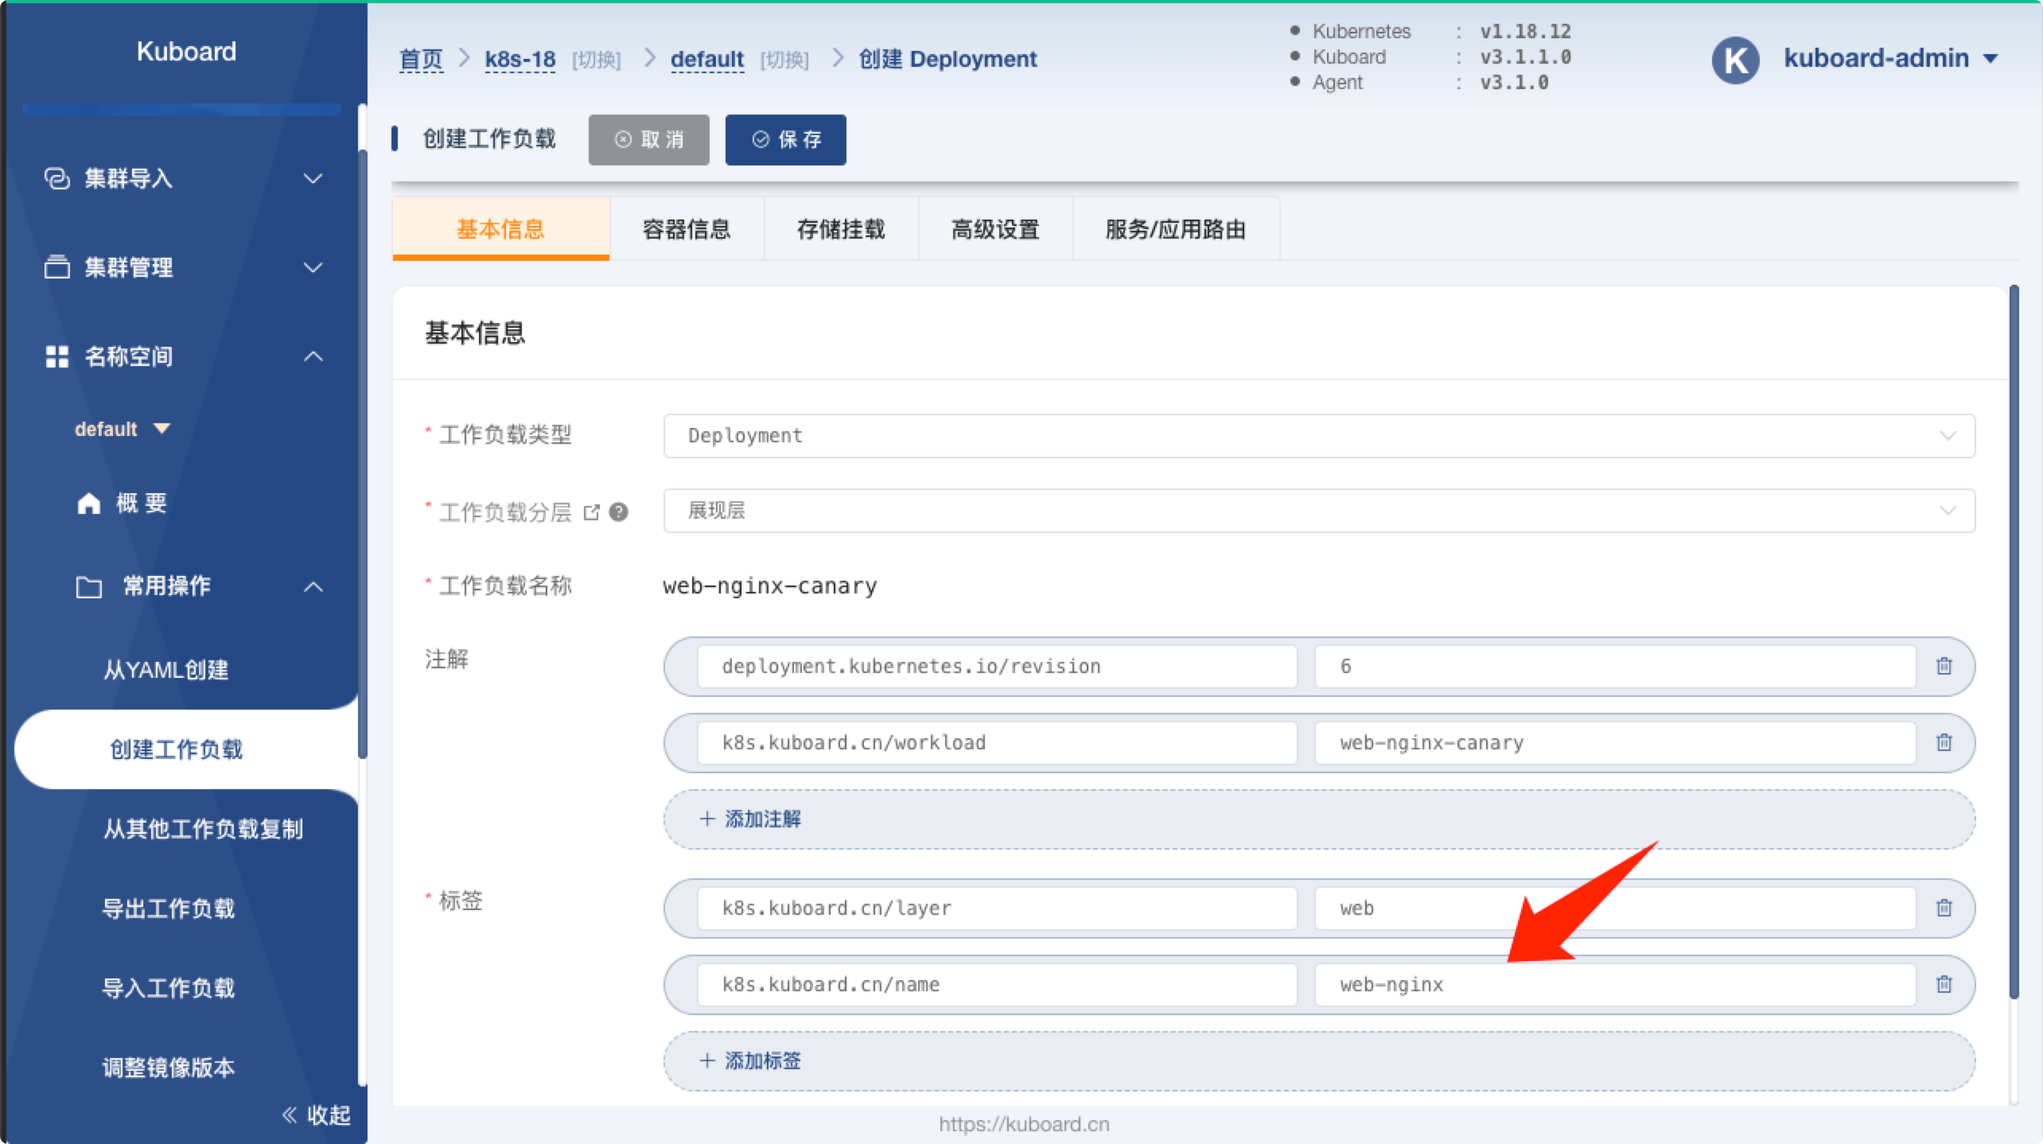Image resolution: width=2043 pixels, height=1144 pixels.
Task: Click the help question-mark icon beside 工作负载分层
Action: pos(618,512)
